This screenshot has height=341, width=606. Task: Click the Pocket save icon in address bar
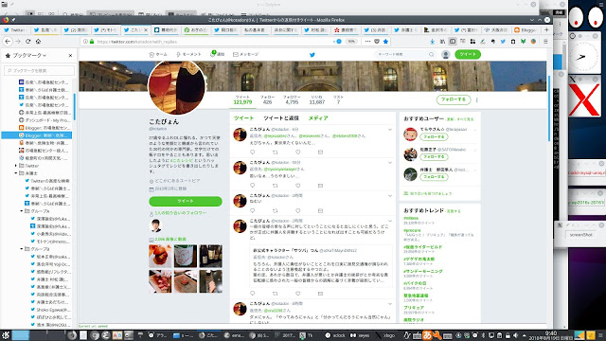coord(377,42)
